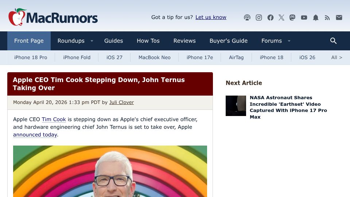Open AirTag roundup link
The image size is (350, 197).
coord(236,58)
